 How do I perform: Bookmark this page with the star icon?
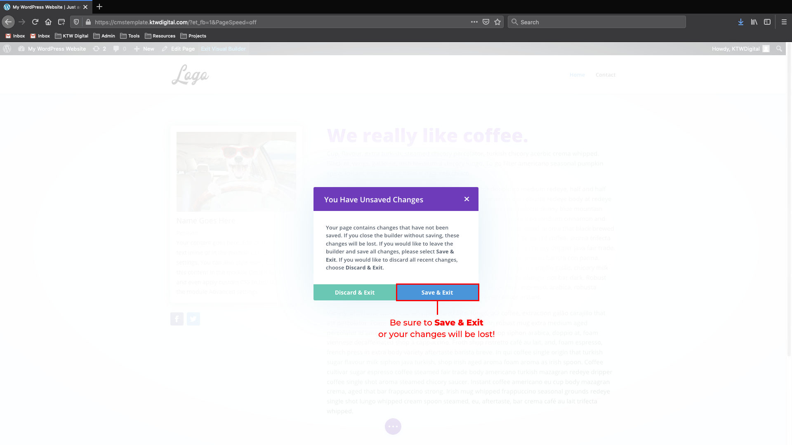tap(497, 22)
